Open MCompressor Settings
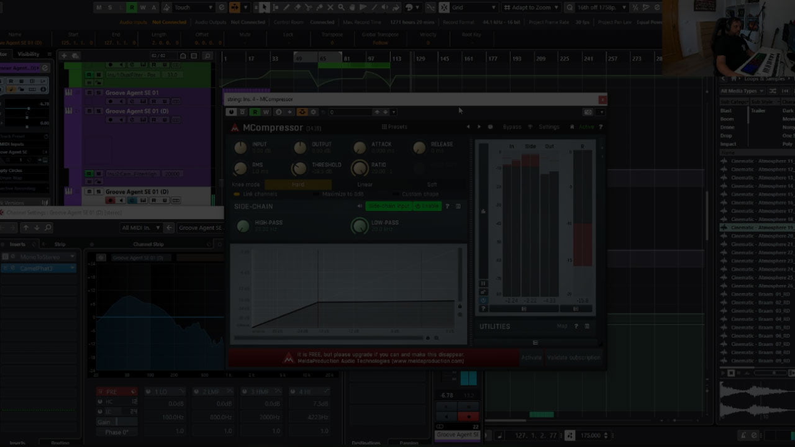 [548, 127]
